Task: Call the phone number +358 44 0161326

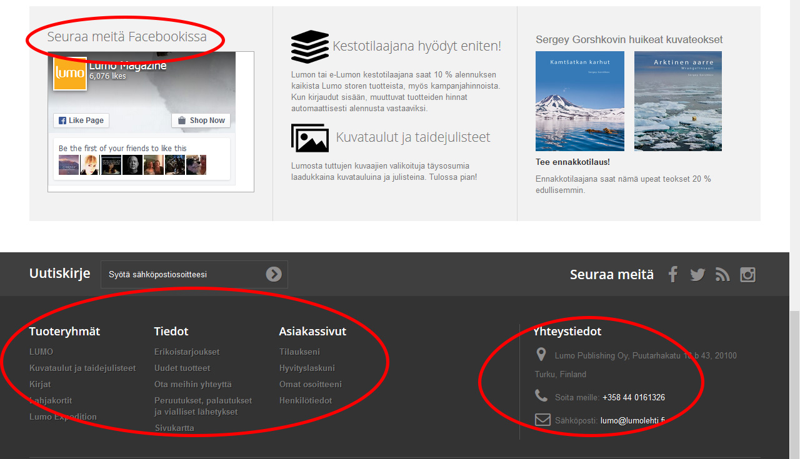Action: coord(634,397)
